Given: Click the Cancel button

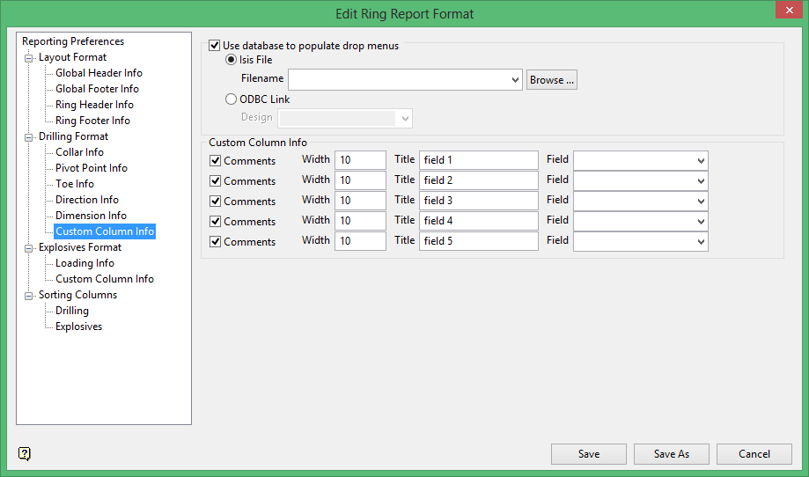Looking at the screenshot, I should point(754,454).
